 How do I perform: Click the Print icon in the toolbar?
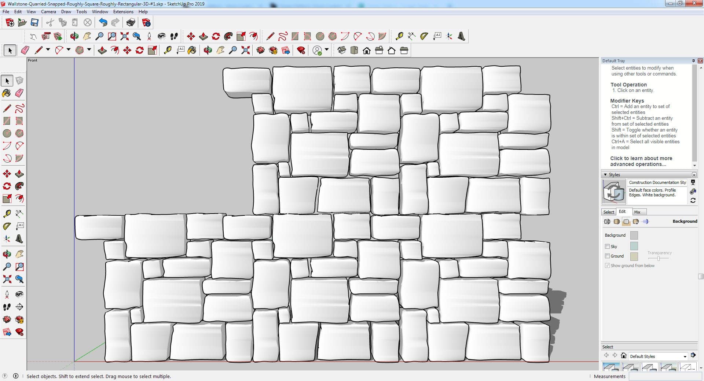131,23
